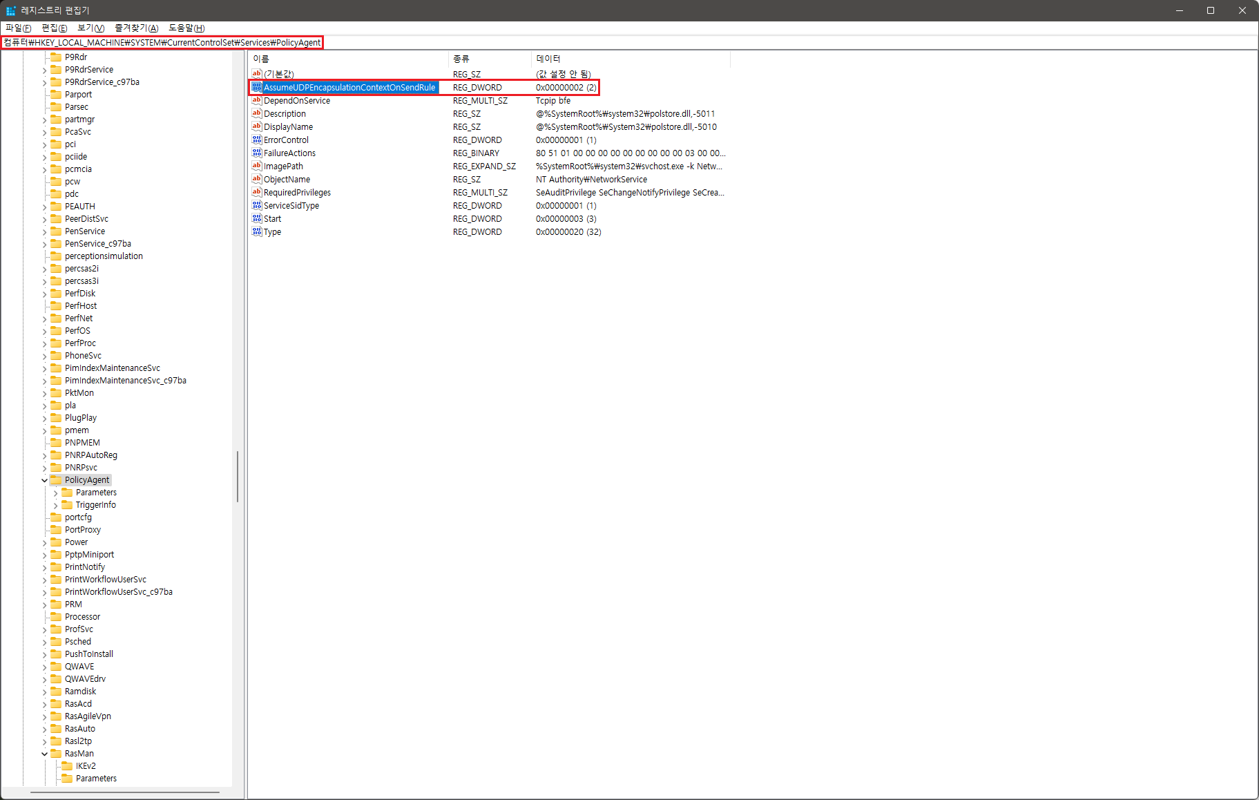The width and height of the screenshot is (1259, 800).
Task: Open the 보기(V) menu
Action: [91, 28]
